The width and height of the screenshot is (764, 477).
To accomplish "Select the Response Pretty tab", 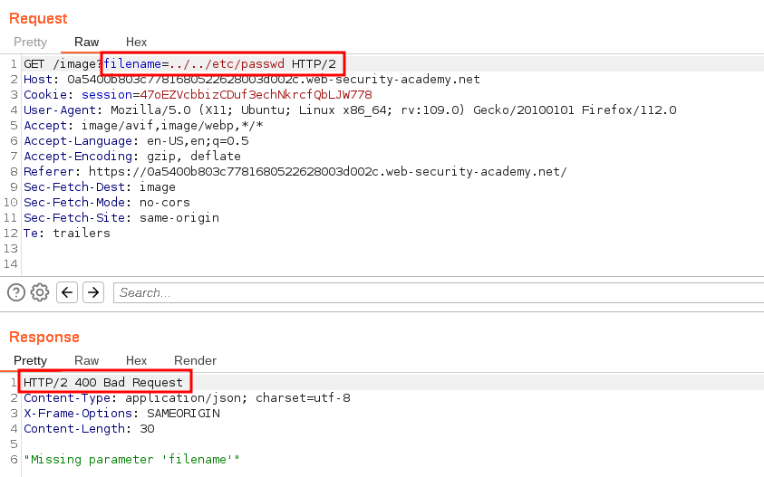I will (x=30, y=360).
